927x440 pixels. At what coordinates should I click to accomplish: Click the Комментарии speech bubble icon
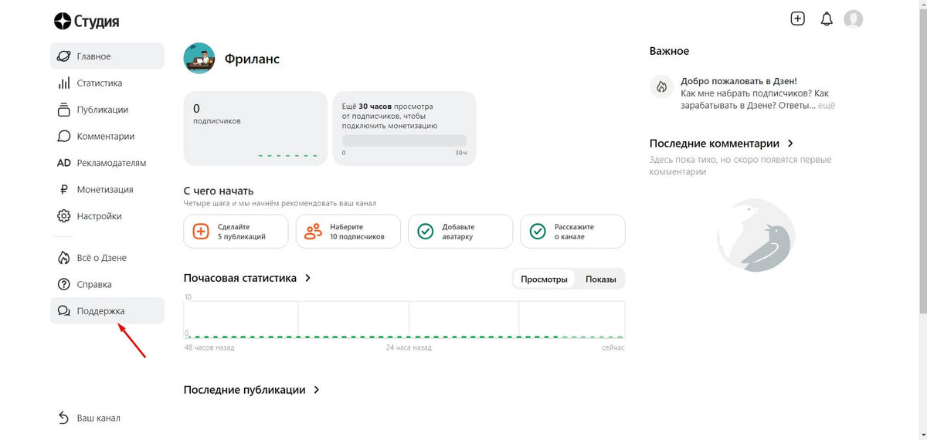[64, 137]
